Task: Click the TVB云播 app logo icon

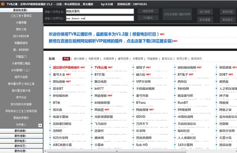Action: pos(3,4)
